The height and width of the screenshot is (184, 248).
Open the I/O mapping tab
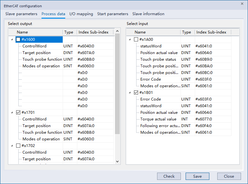coord(81,14)
